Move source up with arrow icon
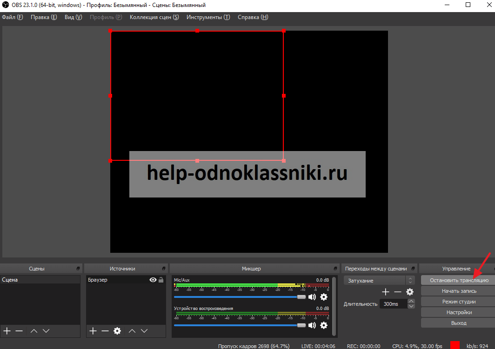 pyautogui.click(x=132, y=331)
